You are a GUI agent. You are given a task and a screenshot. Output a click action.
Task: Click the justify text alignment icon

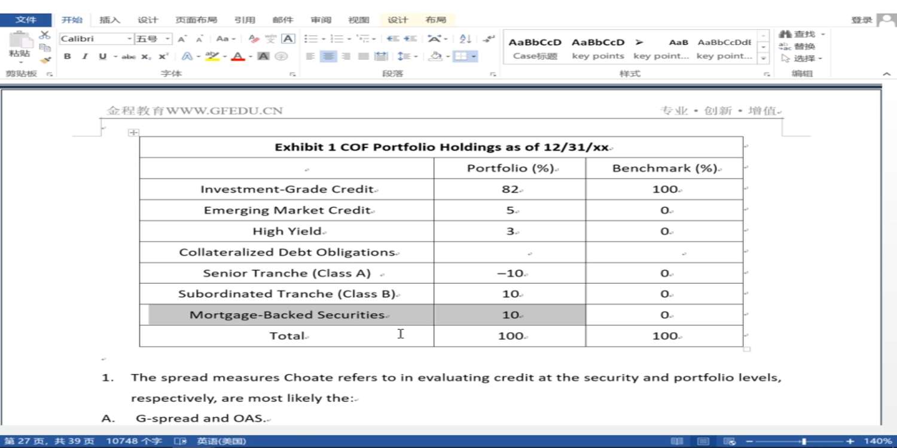click(363, 56)
